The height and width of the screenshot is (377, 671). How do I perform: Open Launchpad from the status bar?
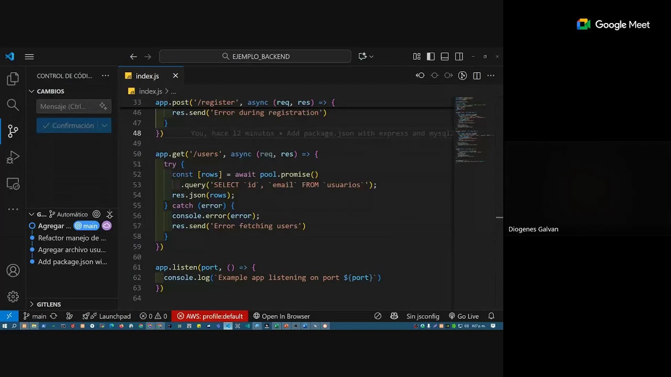click(106, 316)
